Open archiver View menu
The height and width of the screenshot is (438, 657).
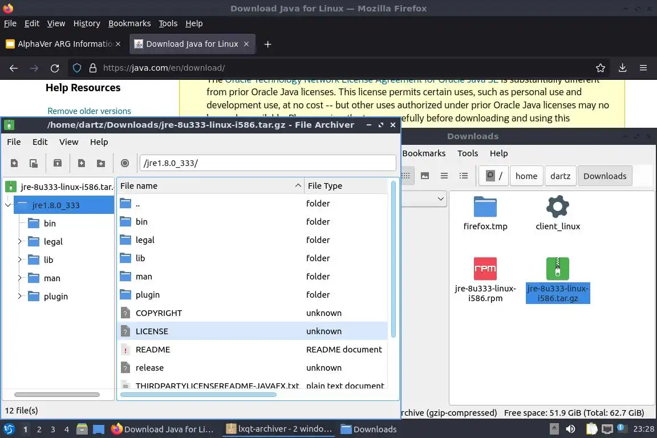(68, 142)
